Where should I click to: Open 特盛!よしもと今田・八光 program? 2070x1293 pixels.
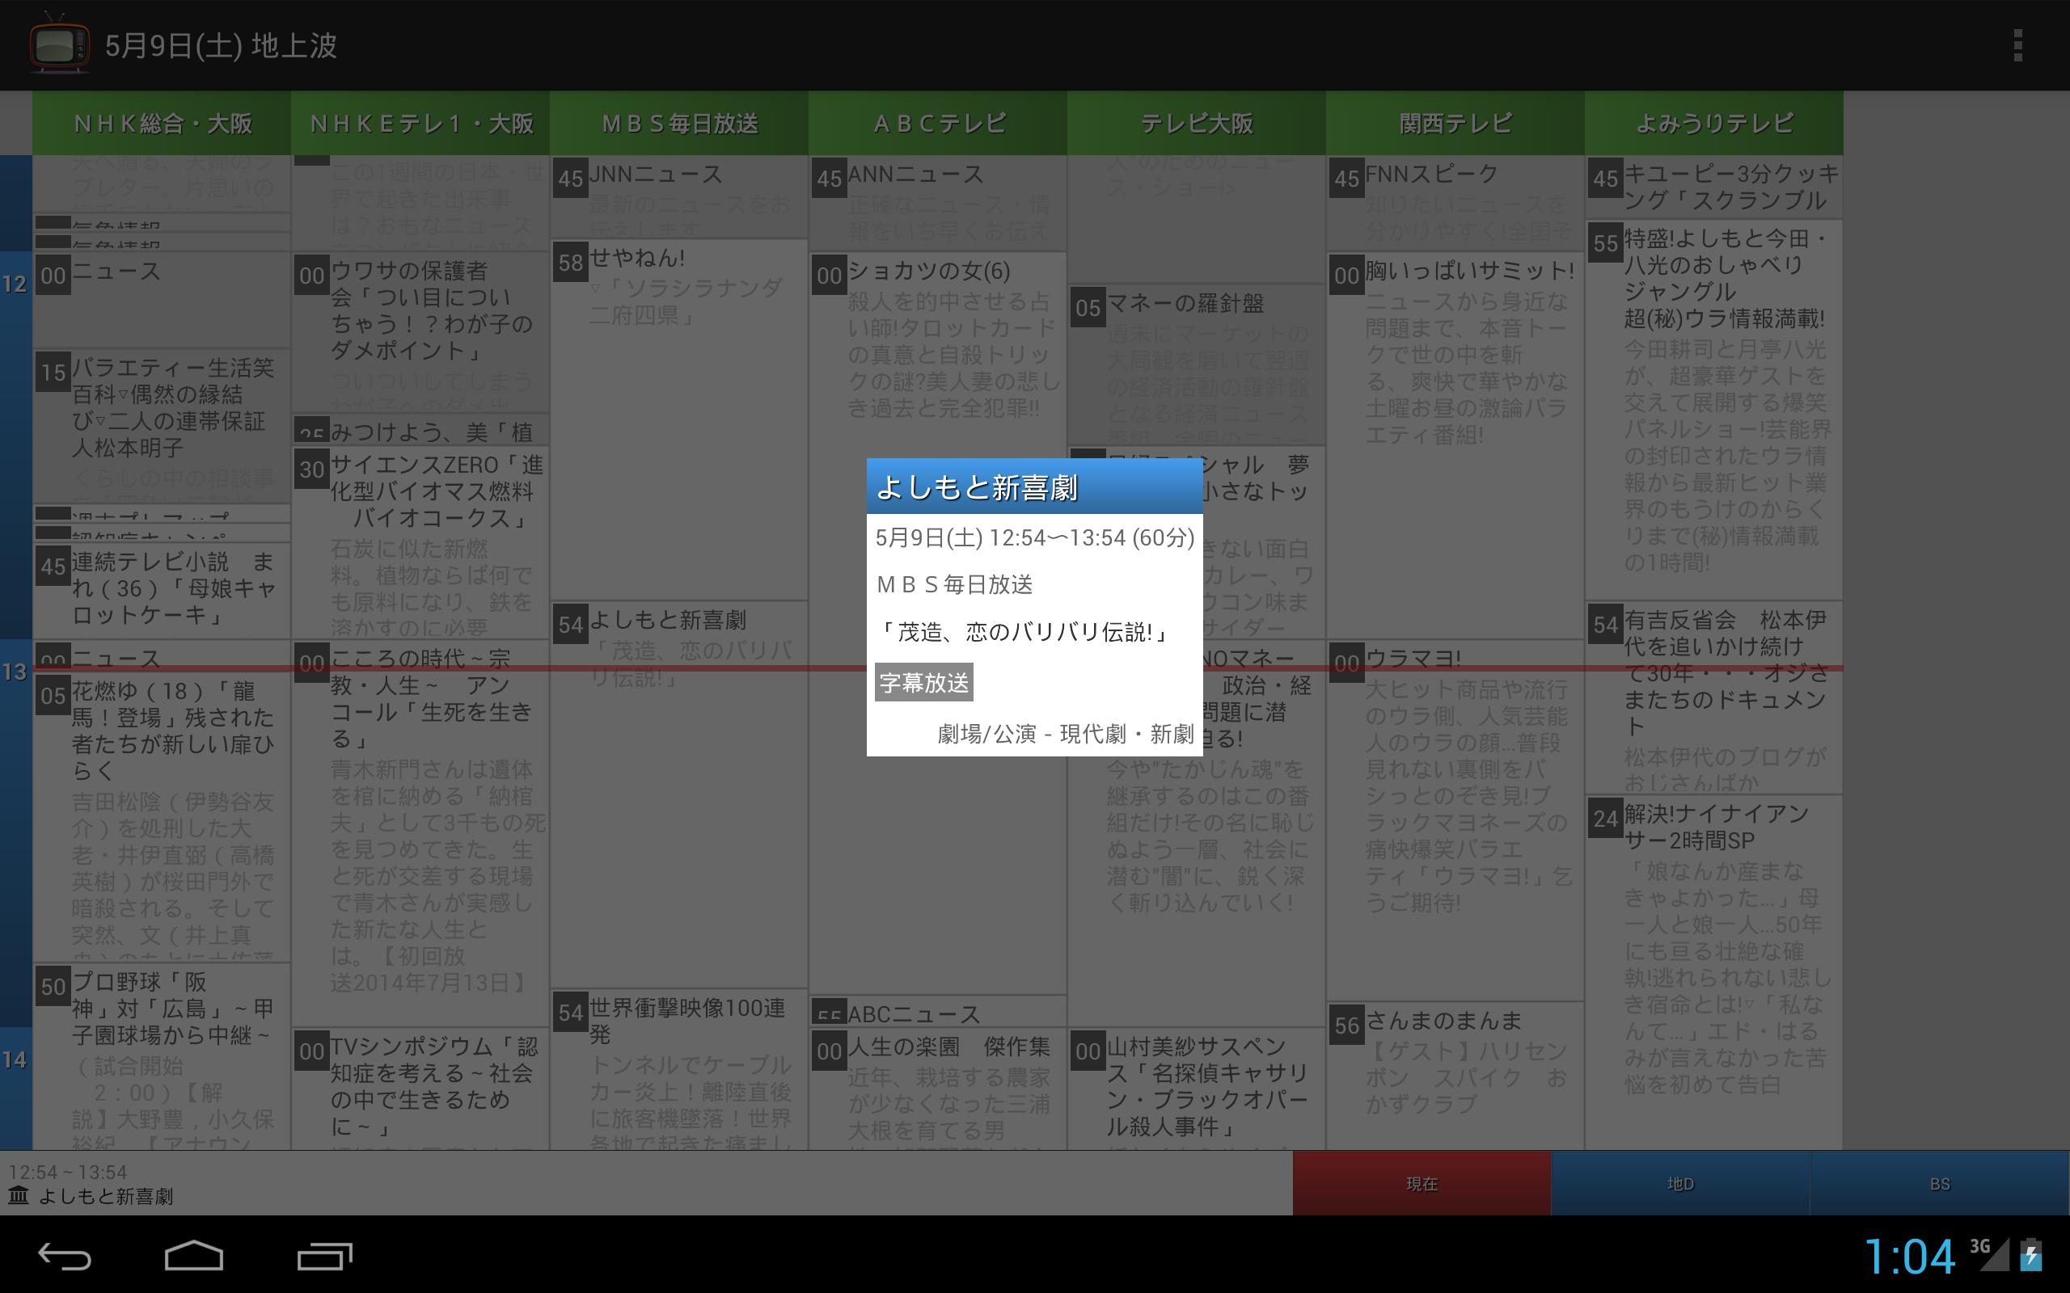coord(1714,411)
